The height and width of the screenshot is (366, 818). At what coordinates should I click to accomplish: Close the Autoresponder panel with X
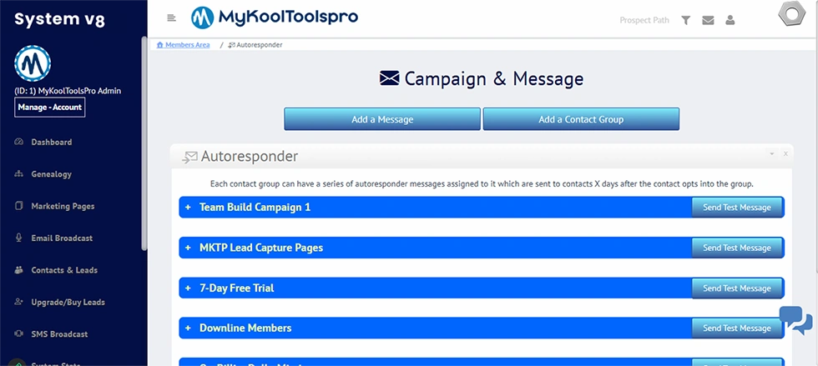coord(785,154)
